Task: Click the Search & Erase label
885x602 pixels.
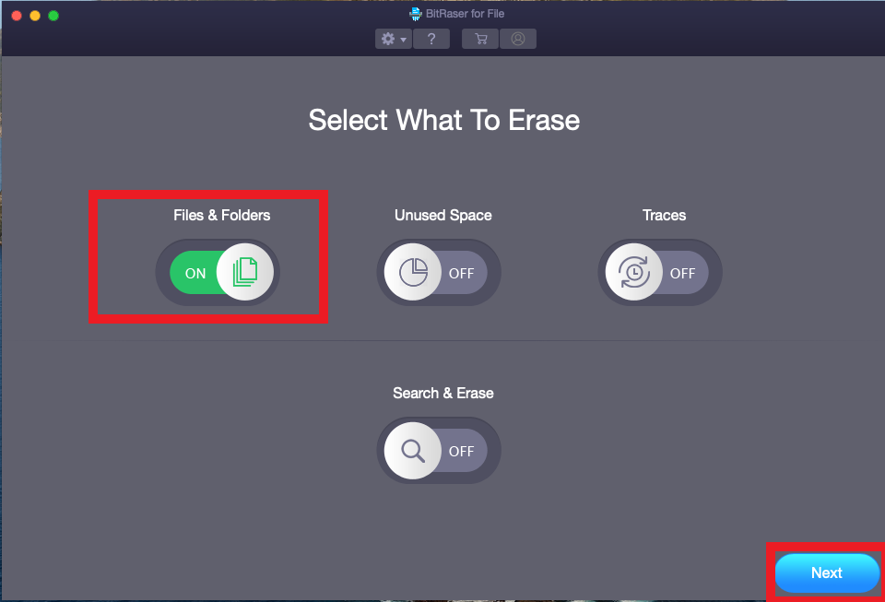Action: click(x=443, y=393)
